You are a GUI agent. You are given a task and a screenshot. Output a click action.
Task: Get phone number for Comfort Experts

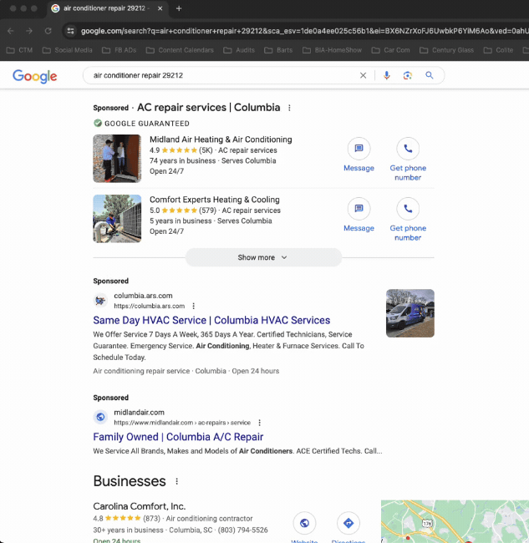(408, 220)
